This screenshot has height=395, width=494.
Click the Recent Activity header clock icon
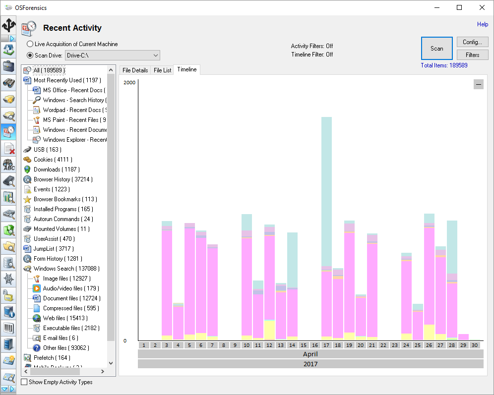(x=29, y=28)
